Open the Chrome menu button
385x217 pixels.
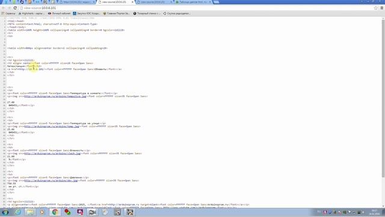click(382, 8)
